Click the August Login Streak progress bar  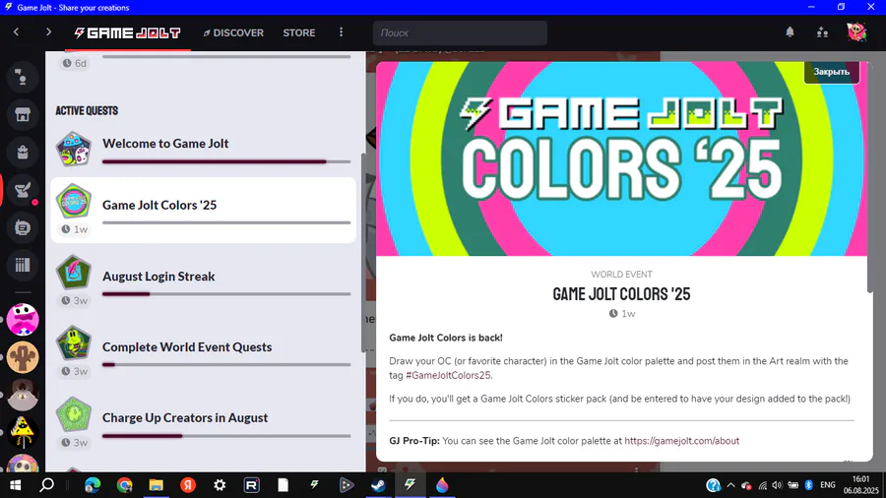point(226,294)
